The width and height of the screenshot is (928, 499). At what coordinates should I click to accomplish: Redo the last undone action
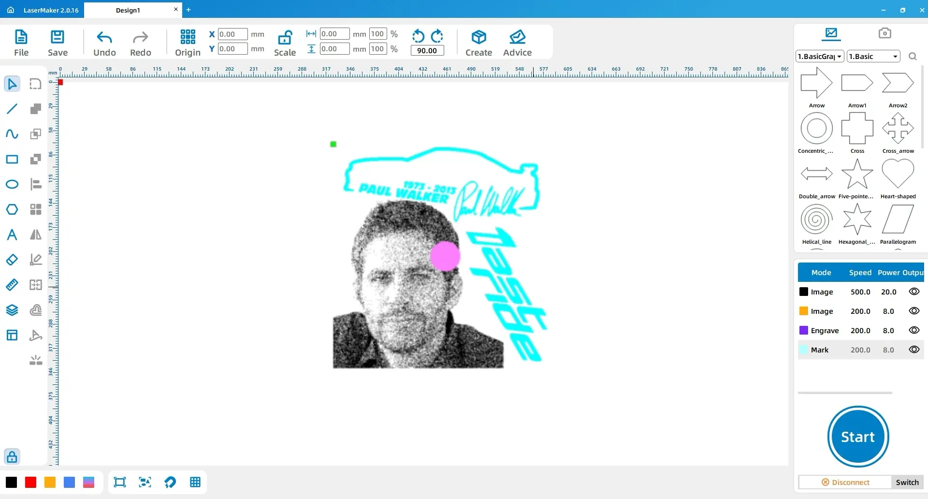(141, 43)
